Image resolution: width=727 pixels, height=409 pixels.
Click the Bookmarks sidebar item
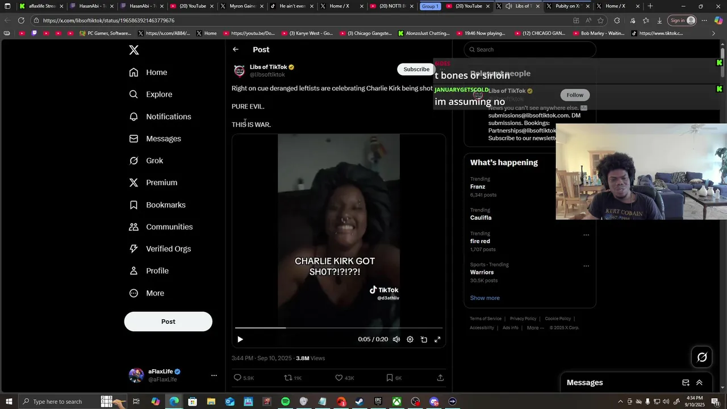click(157, 204)
